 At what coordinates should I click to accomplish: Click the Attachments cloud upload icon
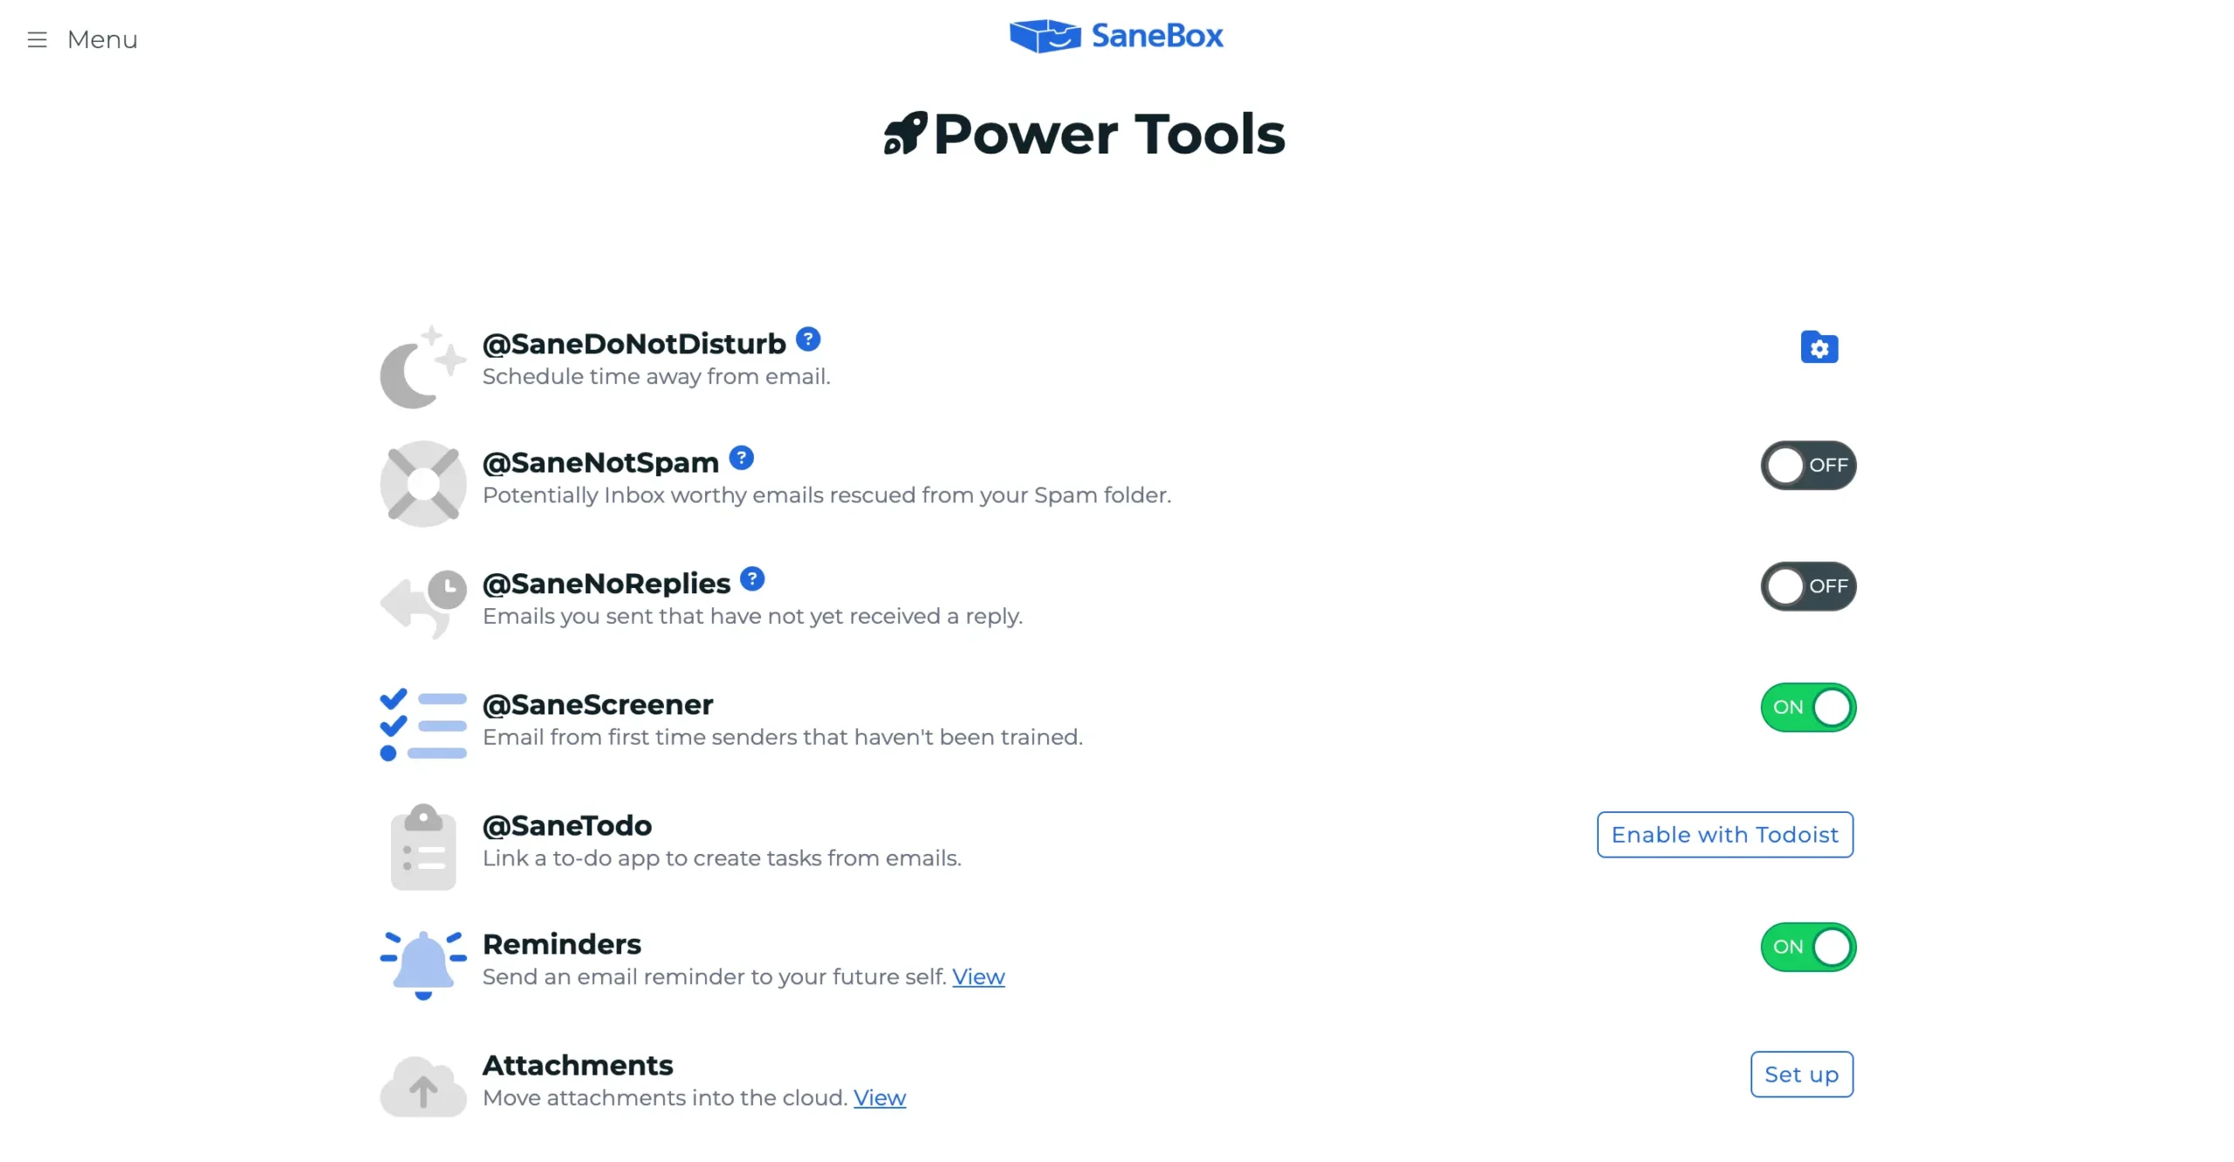(423, 1087)
